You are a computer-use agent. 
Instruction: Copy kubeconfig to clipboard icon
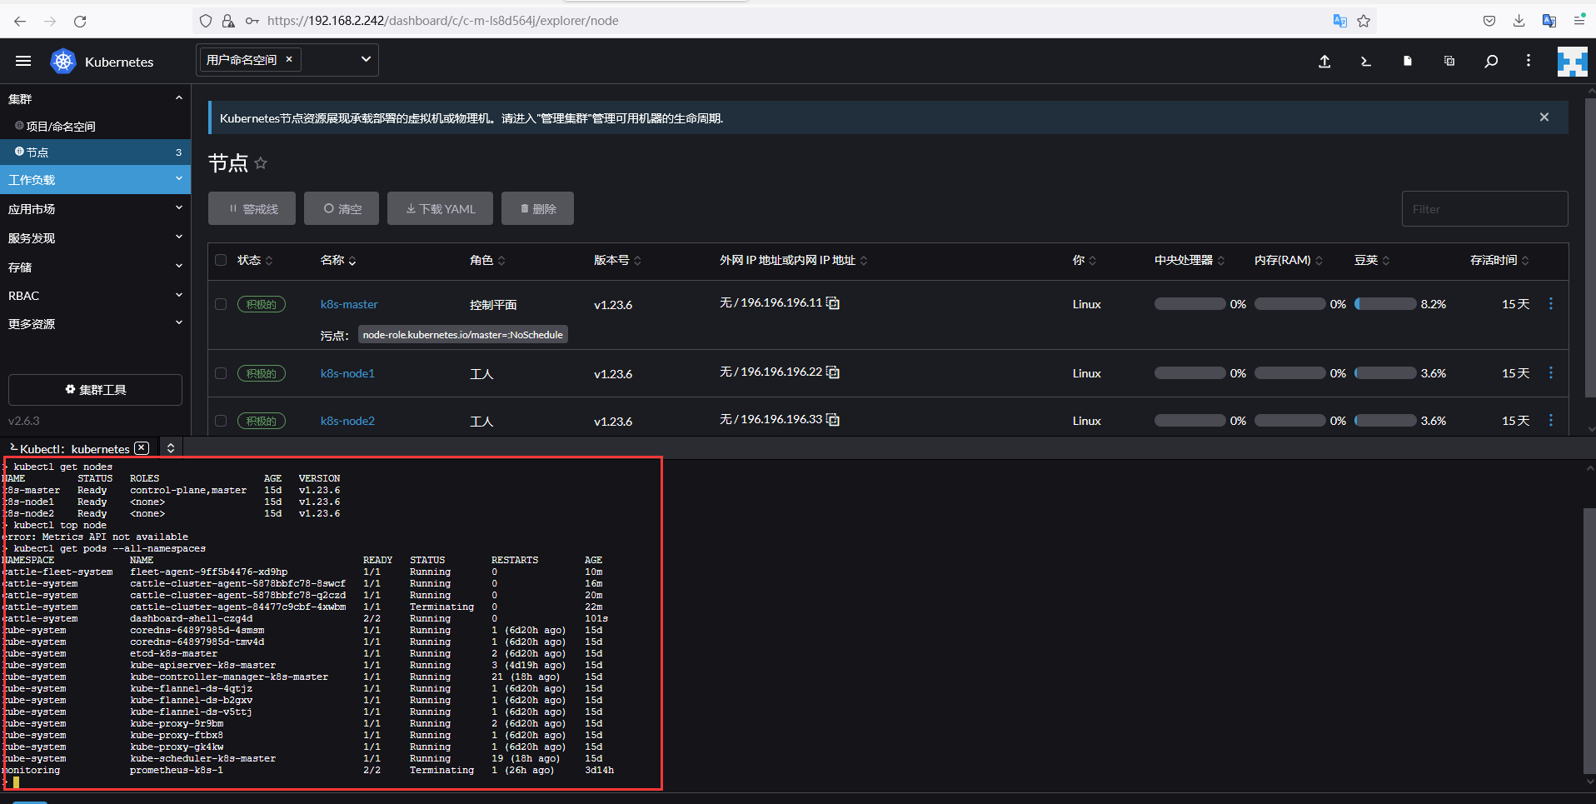(x=1449, y=61)
